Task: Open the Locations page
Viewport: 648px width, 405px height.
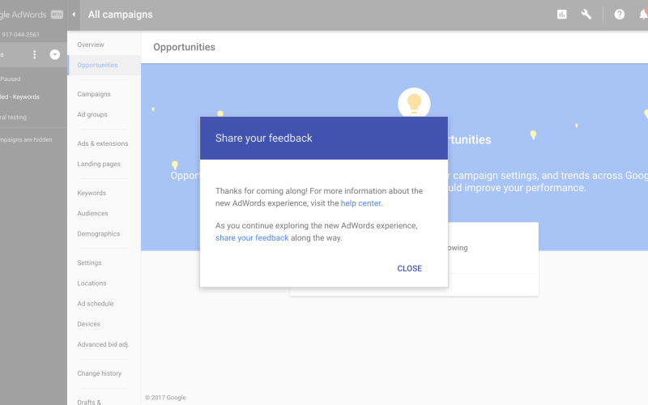Action: coord(92,283)
